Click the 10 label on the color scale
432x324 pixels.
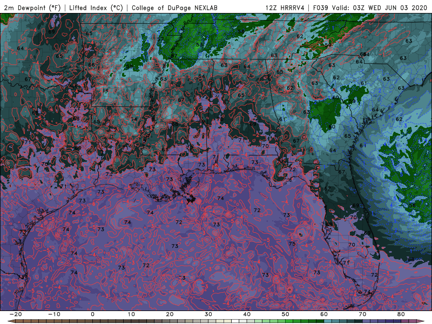coord(131,314)
